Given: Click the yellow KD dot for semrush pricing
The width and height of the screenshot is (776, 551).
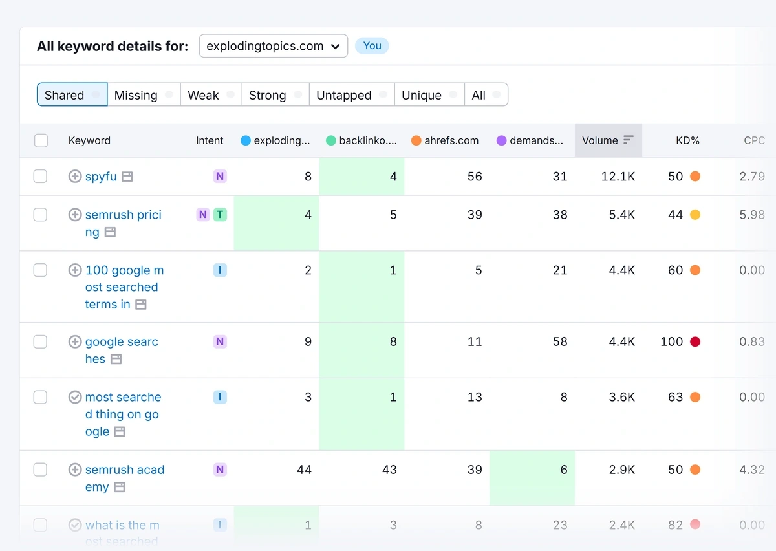Looking at the screenshot, I should [695, 215].
